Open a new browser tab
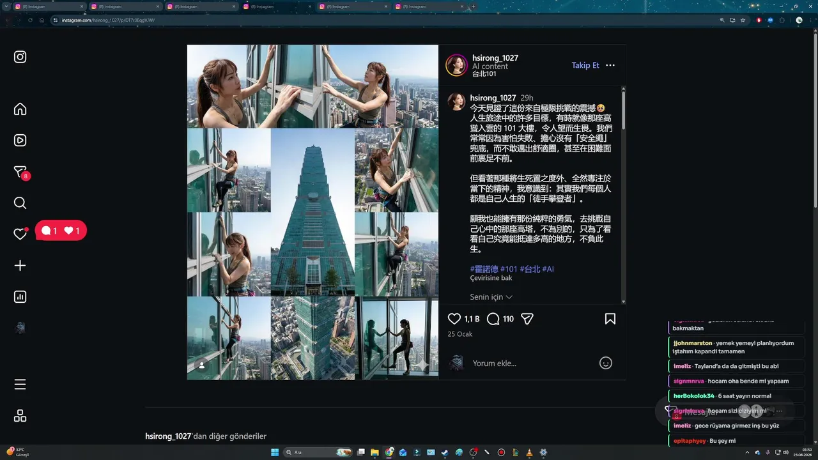Image resolution: width=818 pixels, height=460 pixels. [x=473, y=6]
